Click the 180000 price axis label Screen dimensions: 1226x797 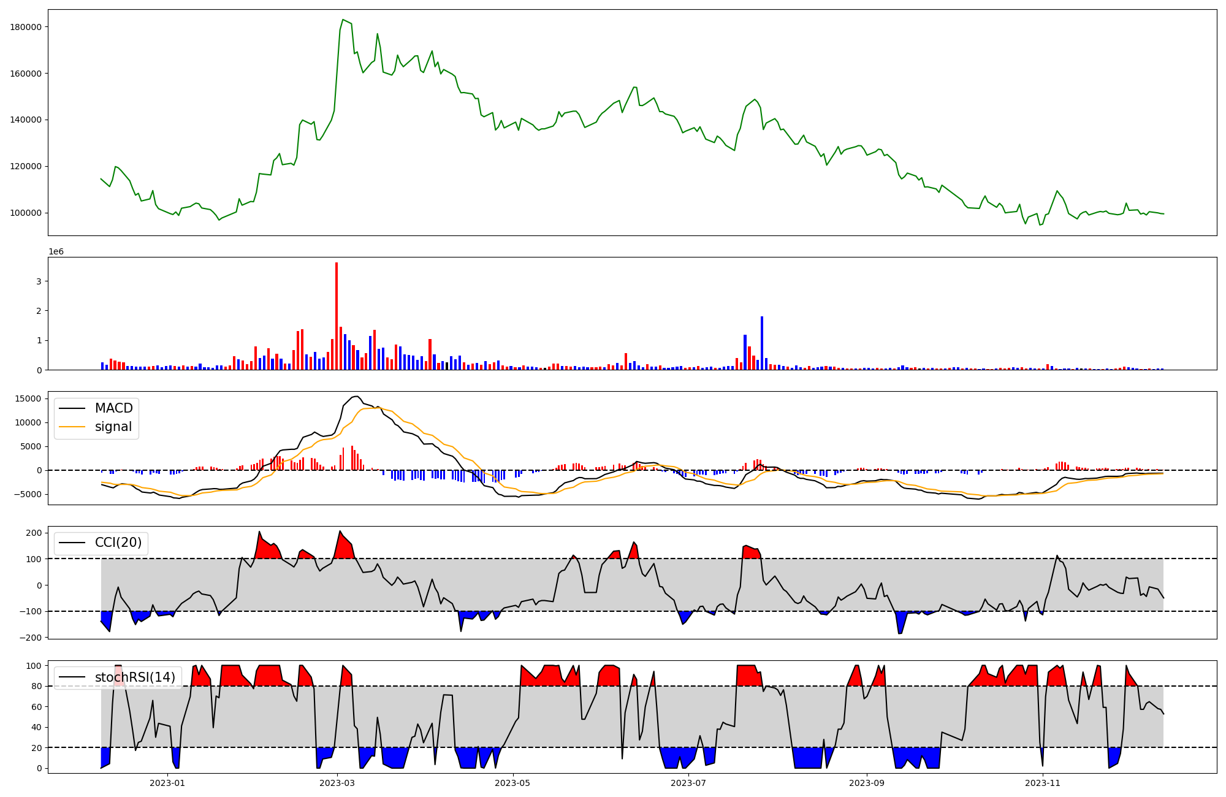tap(26, 27)
